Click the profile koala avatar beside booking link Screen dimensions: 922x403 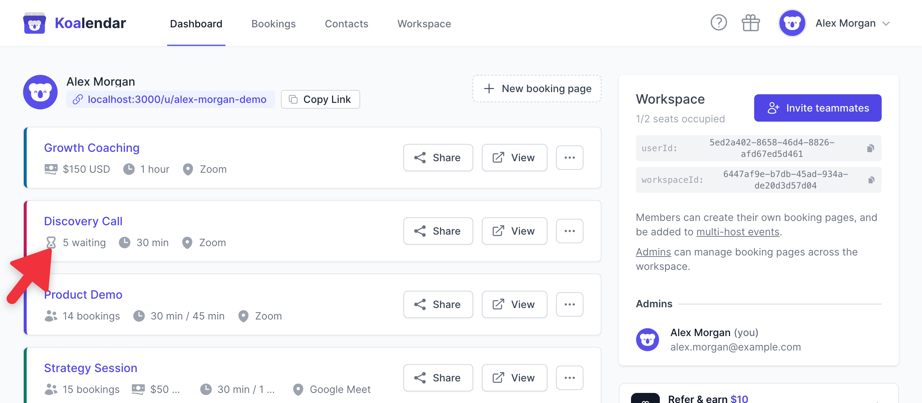[40, 92]
